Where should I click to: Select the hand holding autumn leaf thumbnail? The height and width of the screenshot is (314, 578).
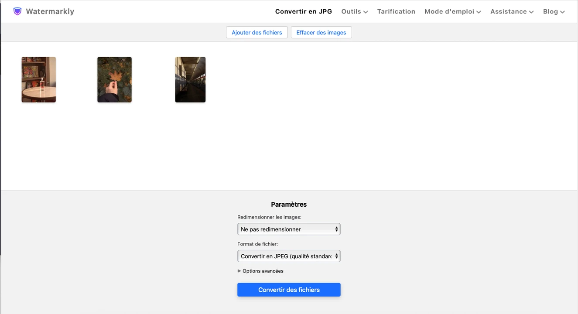tap(114, 79)
